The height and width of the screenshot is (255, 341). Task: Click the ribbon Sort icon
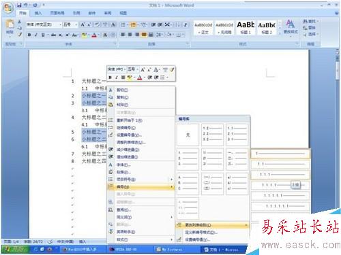point(178,24)
